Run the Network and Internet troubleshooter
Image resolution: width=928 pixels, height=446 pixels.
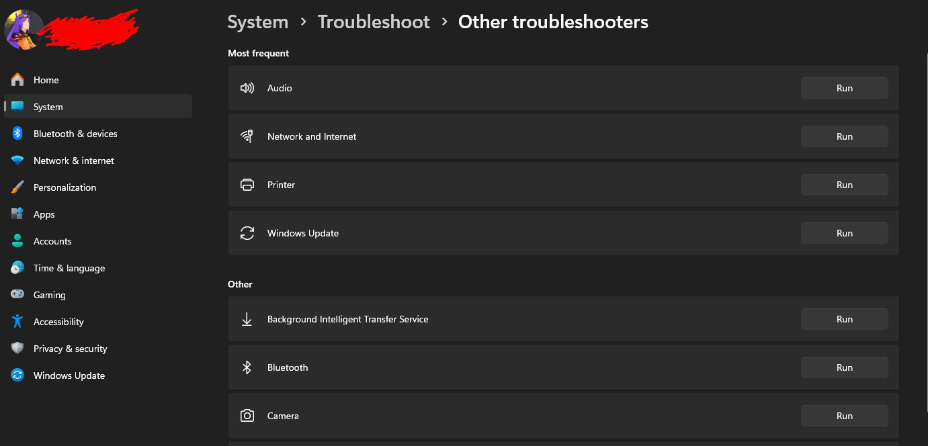coord(845,136)
